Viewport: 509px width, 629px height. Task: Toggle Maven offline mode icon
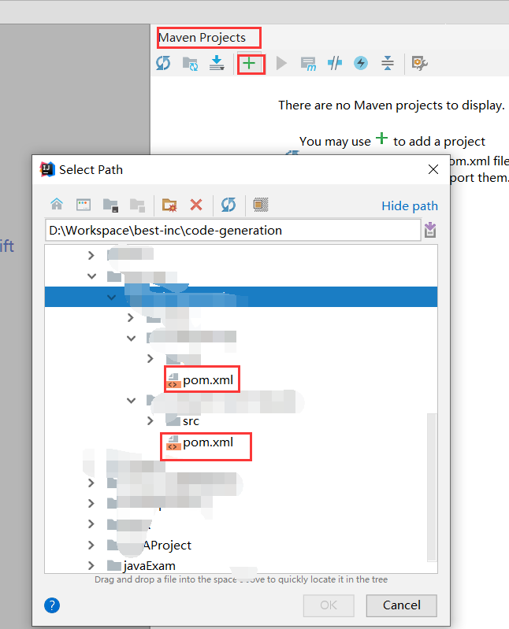(x=334, y=63)
